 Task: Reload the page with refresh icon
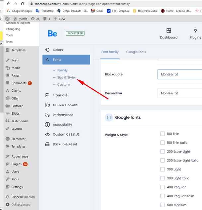click(x=23, y=4)
